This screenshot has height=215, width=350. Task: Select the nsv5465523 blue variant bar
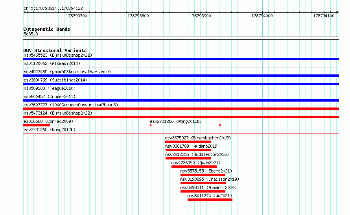pyautogui.click(x=181, y=59)
